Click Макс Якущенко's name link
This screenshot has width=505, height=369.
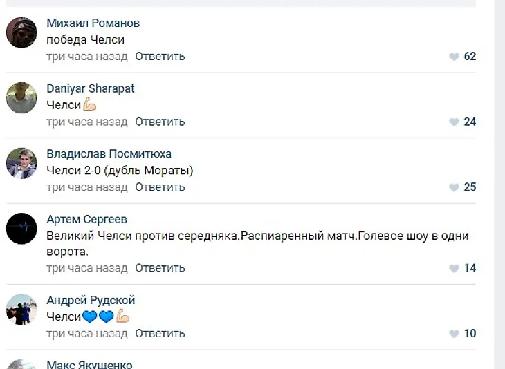[89, 364]
